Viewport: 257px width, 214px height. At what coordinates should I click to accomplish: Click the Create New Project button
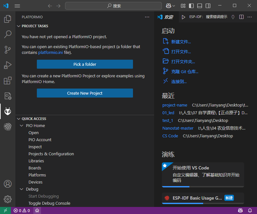(85, 93)
